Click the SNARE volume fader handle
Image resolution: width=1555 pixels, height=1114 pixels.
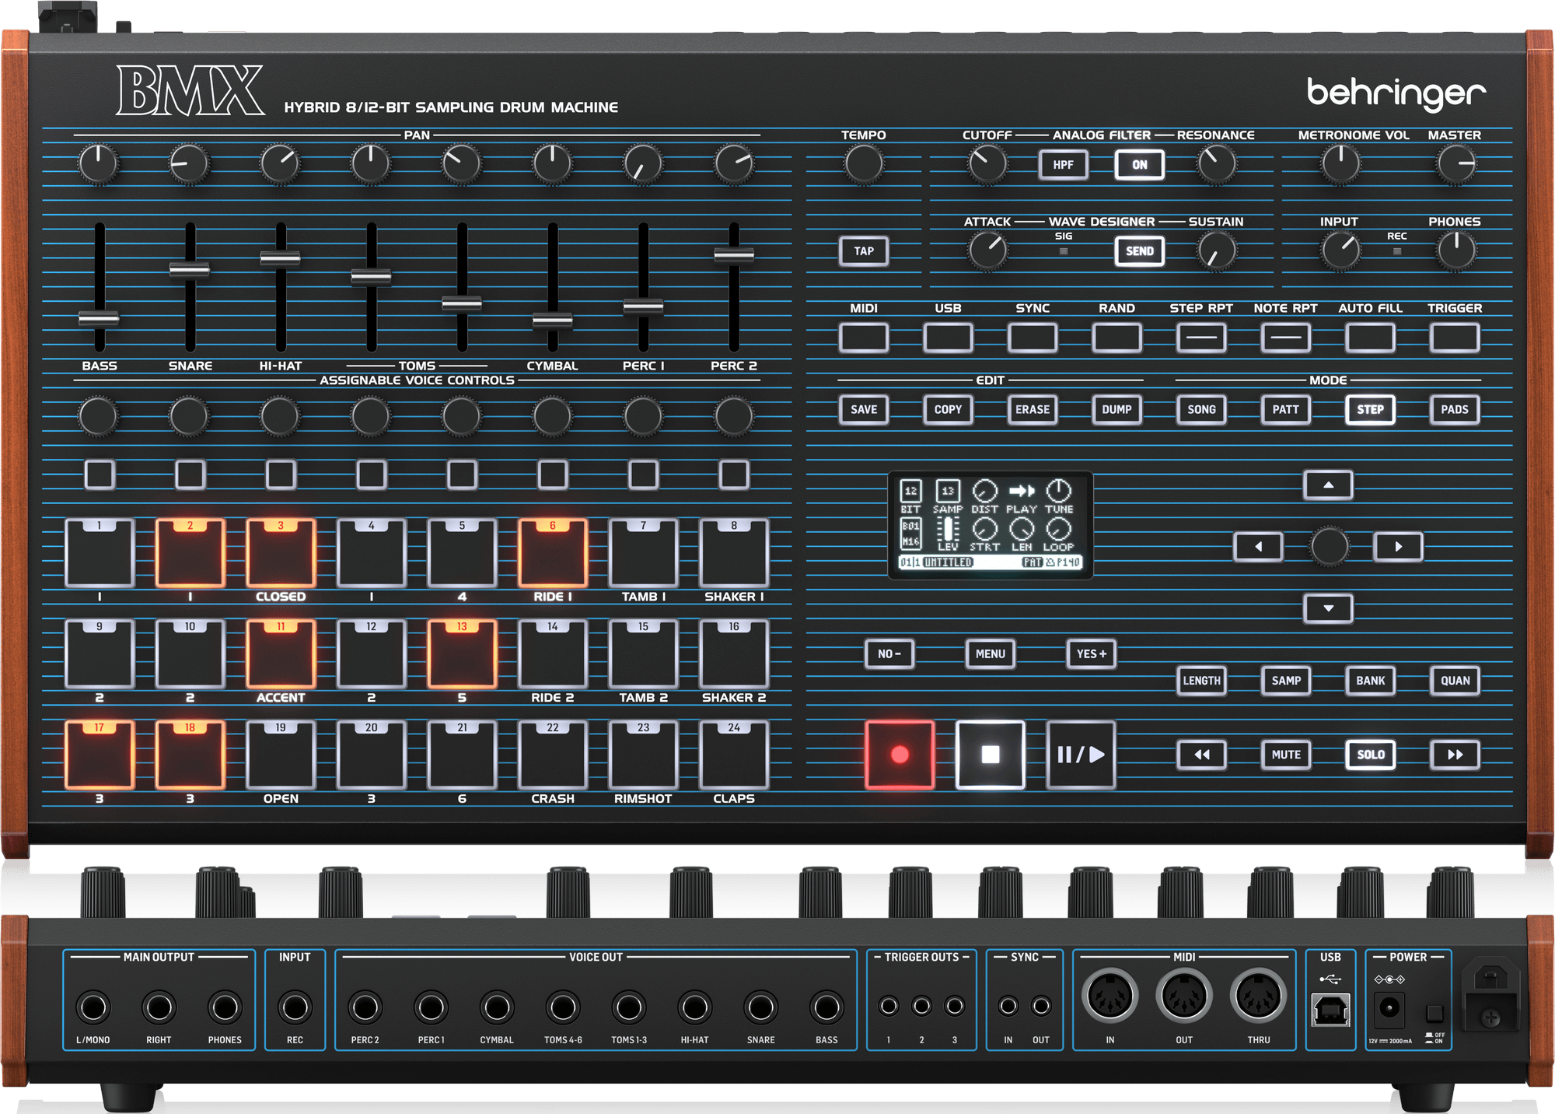(x=190, y=270)
